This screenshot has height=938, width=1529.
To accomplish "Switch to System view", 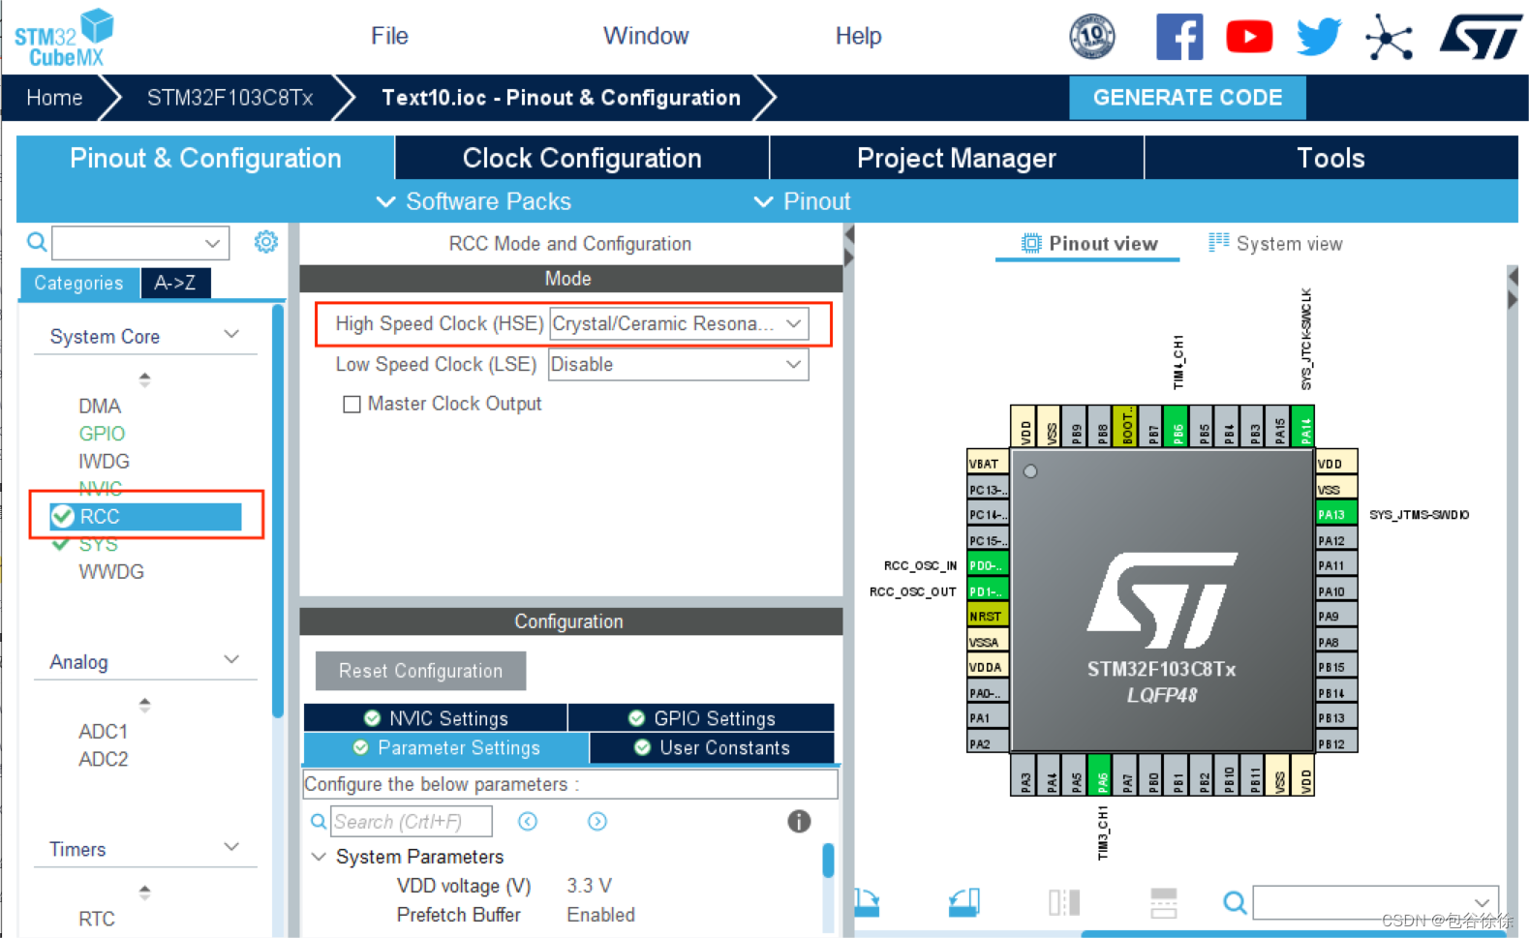I will (1275, 243).
